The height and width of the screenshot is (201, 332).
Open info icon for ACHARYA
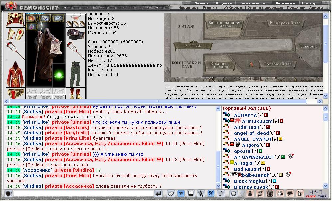[x=266, y=115]
